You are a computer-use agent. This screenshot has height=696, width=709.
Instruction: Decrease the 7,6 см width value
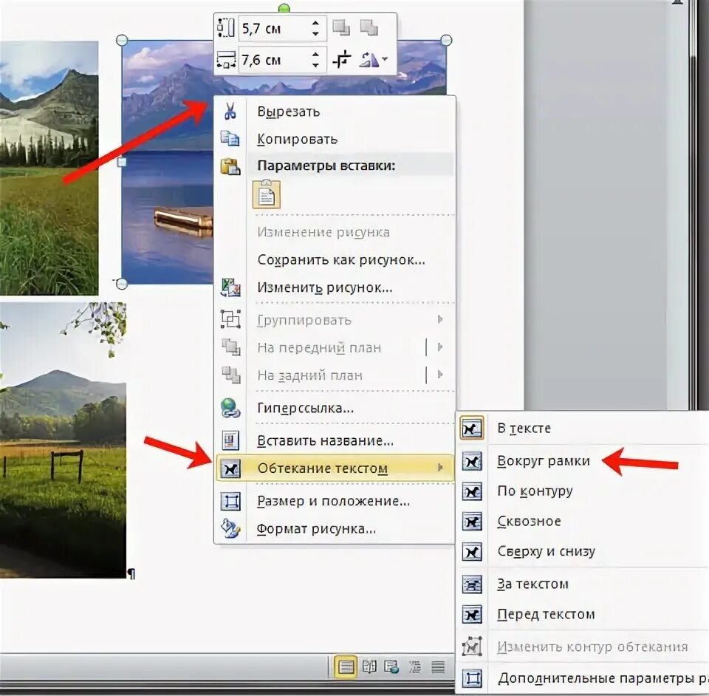(315, 65)
